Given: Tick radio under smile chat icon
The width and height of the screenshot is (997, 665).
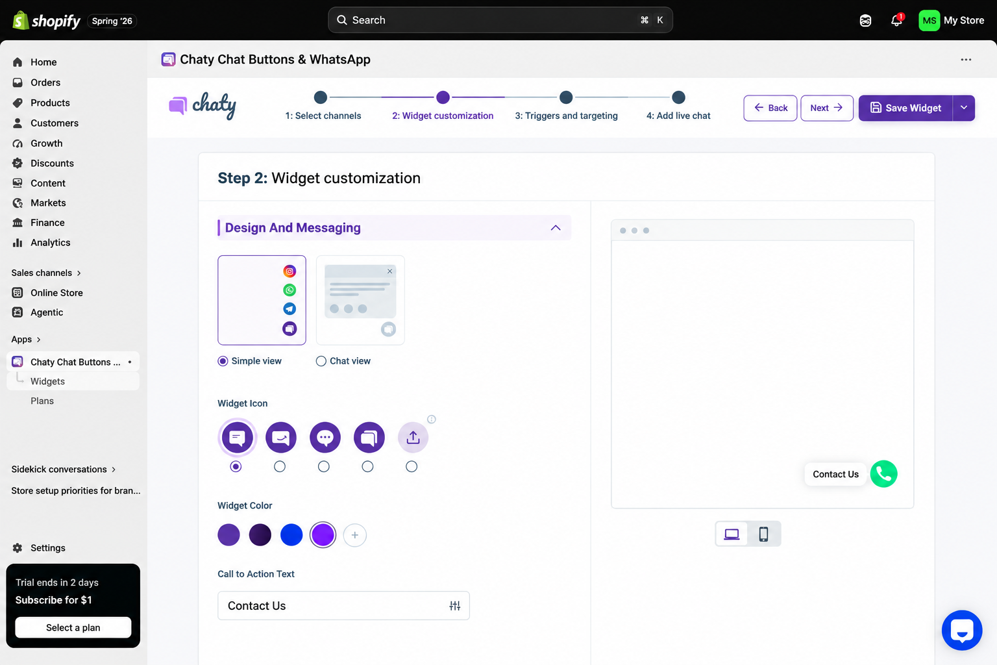Looking at the screenshot, I should (x=280, y=466).
